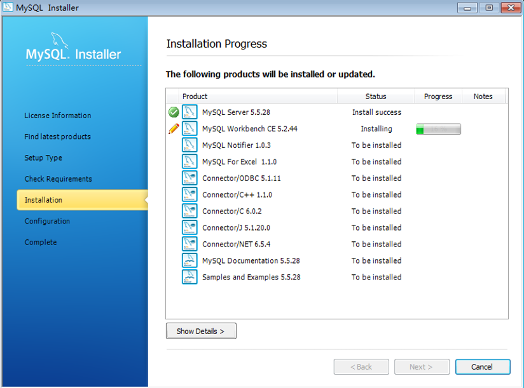This screenshot has width=524, height=388.
Task: Click the Progress column header
Action: click(438, 97)
